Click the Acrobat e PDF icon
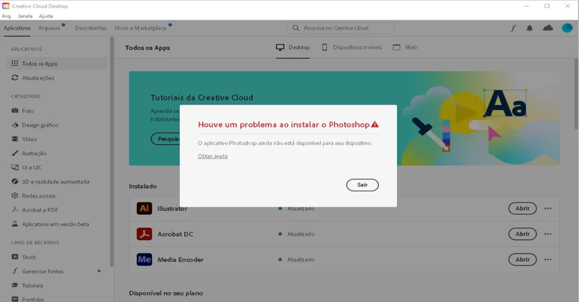 click(x=15, y=210)
